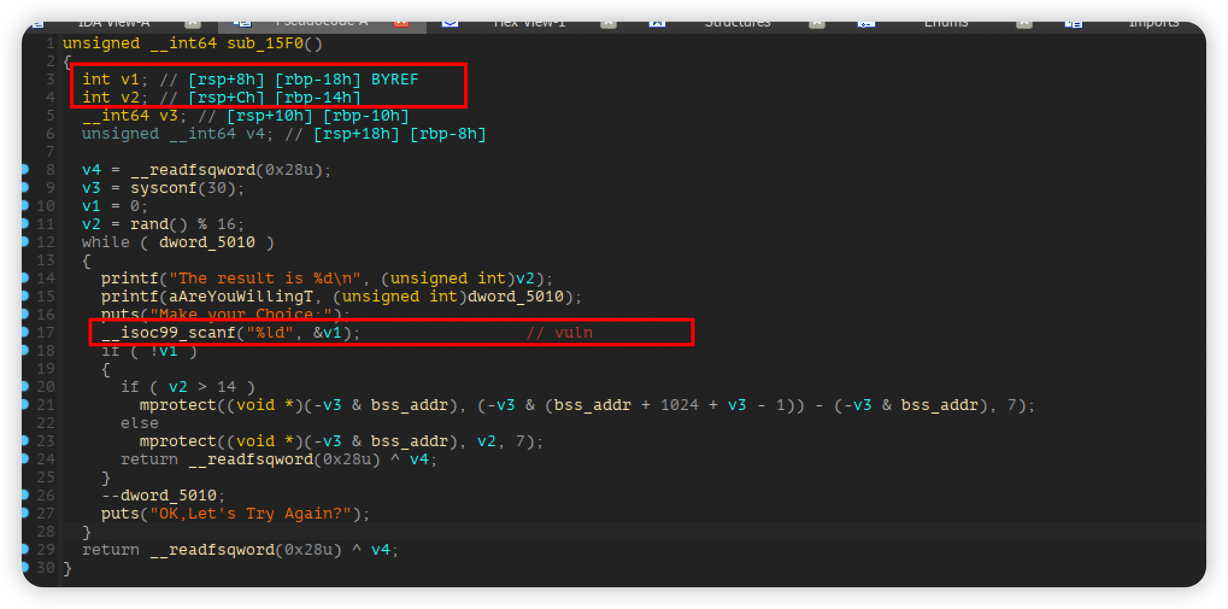Set breakpoint dot on line 29
This screenshot has height=609, width=1228.
25,549
